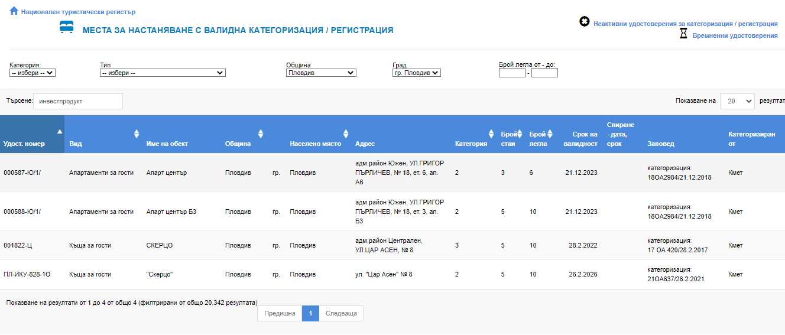Open the Временни удостоверения link
The width and height of the screenshot is (785, 335).
pos(735,36)
